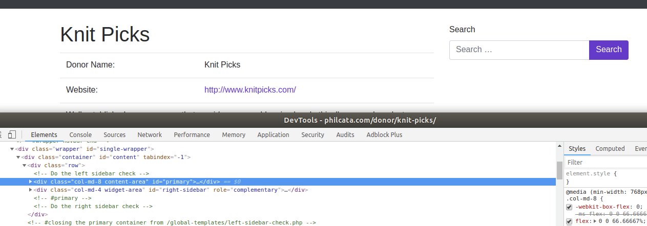The width and height of the screenshot is (647, 226).
Task: Open the Console tab
Action: [80, 135]
